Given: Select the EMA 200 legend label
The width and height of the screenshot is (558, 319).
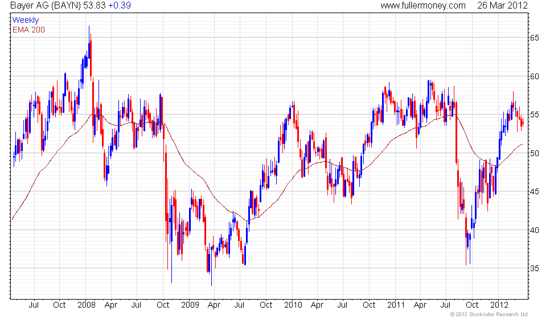Looking at the screenshot, I should 29,30.
